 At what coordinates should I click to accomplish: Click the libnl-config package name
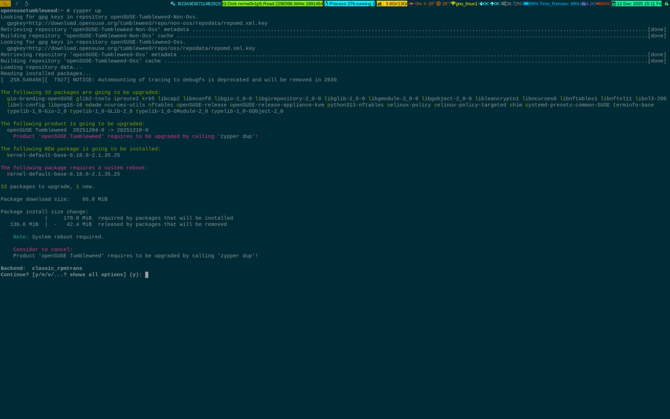coord(26,105)
